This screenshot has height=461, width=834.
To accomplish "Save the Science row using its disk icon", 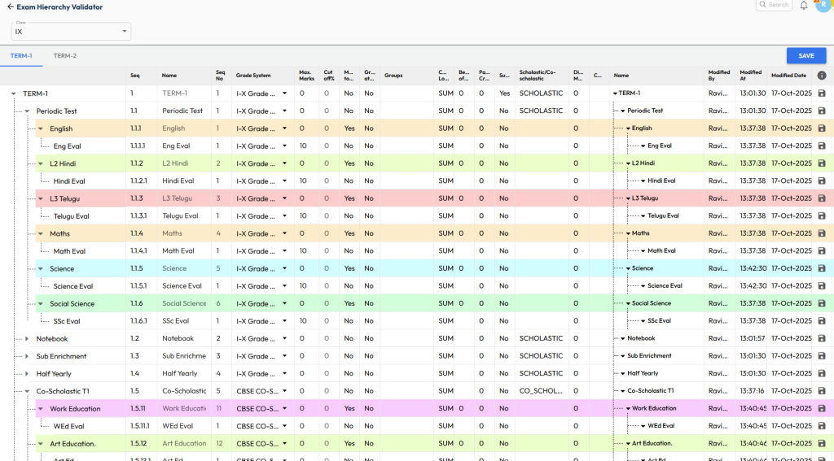I will click(x=822, y=268).
